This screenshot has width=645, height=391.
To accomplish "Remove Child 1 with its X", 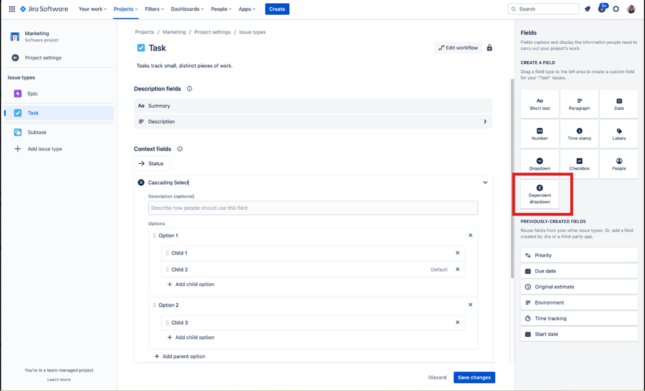I will tap(457, 253).
